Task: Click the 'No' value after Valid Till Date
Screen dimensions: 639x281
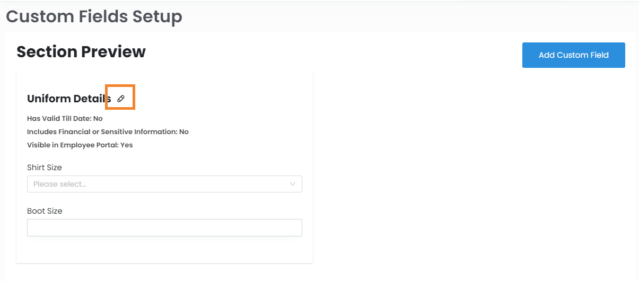Action: point(98,119)
